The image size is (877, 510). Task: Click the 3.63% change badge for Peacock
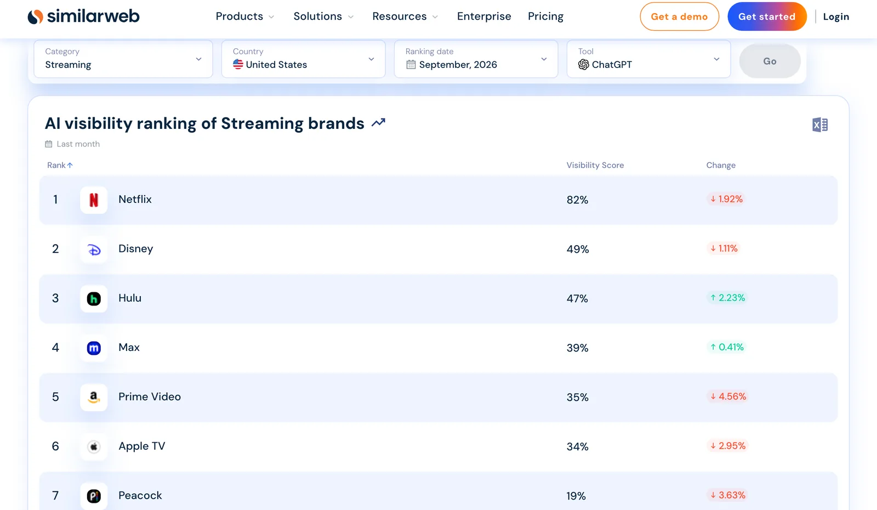point(727,495)
